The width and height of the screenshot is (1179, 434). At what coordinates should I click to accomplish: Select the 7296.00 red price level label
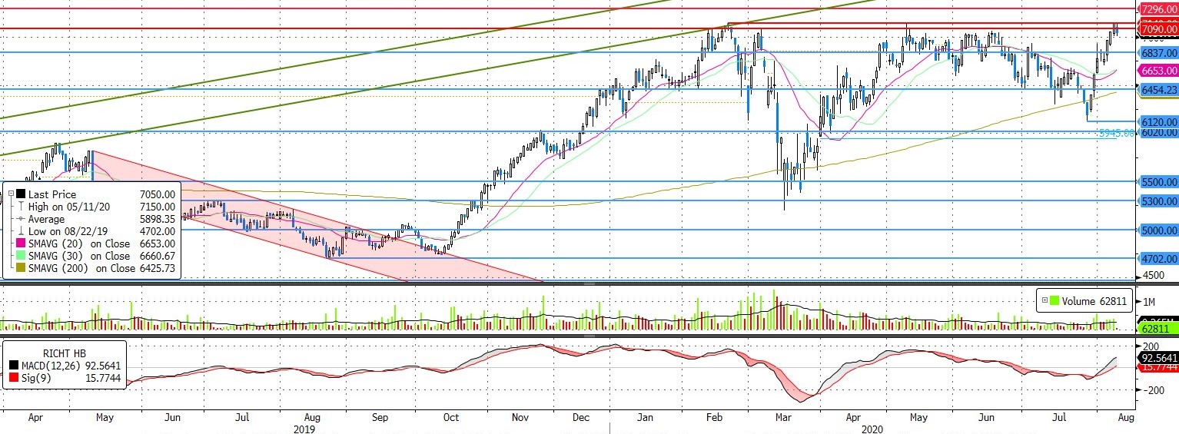pyautogui.click(x=1158, y=9)
